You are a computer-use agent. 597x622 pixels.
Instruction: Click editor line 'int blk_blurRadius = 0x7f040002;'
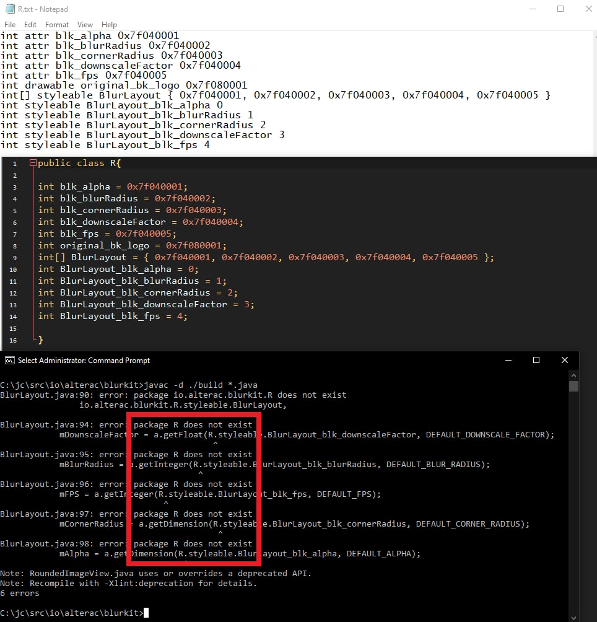tap(127, 198)
